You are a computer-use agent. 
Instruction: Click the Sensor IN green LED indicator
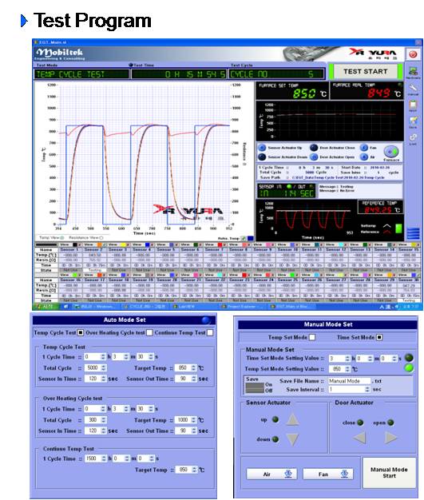[289, 186]
